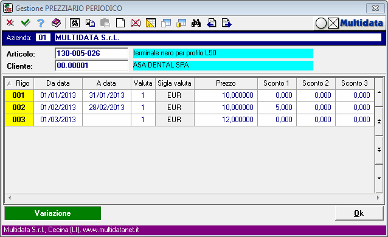Click the plain binoculars find icon
The width and height of the screenshot is (388, 237).
click(x=196, y=23)
